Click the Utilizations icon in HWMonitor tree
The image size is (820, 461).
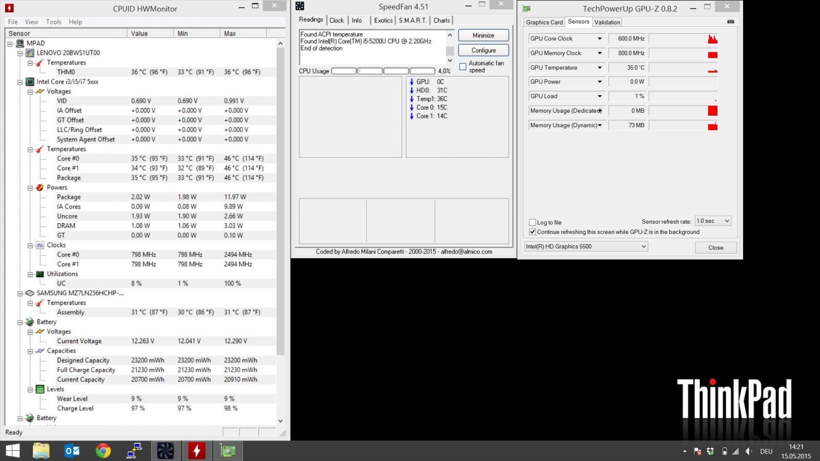click(x=40, y=274)
